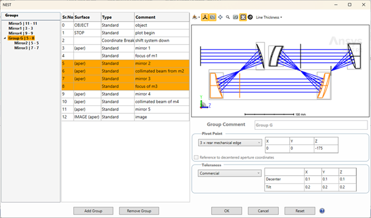Select the 'collimated beam of m4' row
Screen dimensions: 371x218
click(x=125, y=102)
